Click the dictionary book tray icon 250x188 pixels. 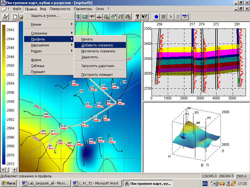tap(222, 183)
